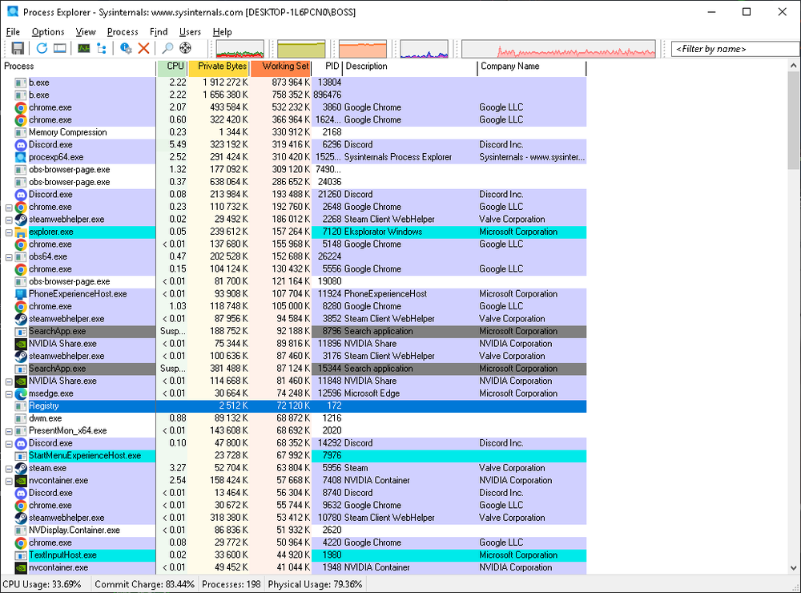Click the I/O history blue graph
This screenshot has height=593, width=801.
point(424,49)
